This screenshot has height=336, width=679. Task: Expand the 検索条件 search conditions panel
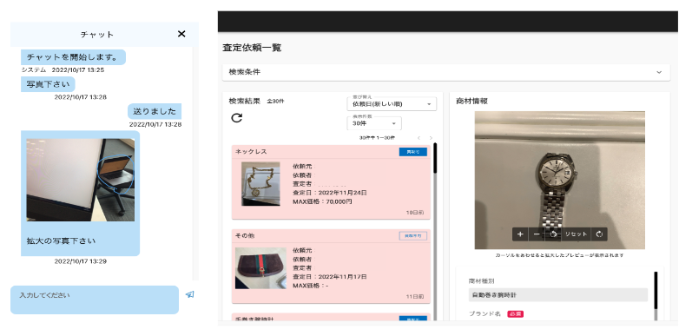pos(446,72)
